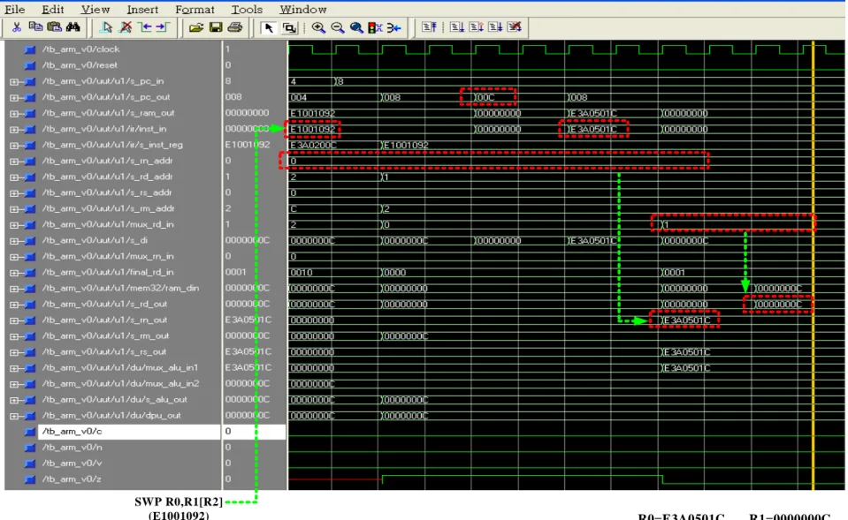
Task: Open the View menu
Action: point(95,9)
